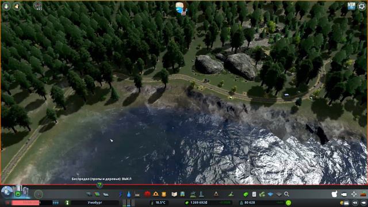
Task: Toggle the green play/pause simulation button
Action: pyautogui.click(x=18, y=194)
